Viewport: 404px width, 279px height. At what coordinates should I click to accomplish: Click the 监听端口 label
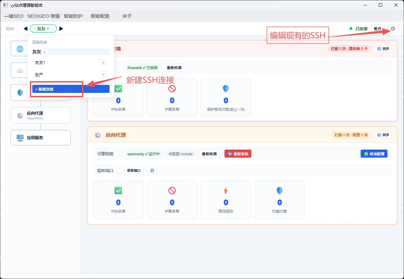click(105, 170)
